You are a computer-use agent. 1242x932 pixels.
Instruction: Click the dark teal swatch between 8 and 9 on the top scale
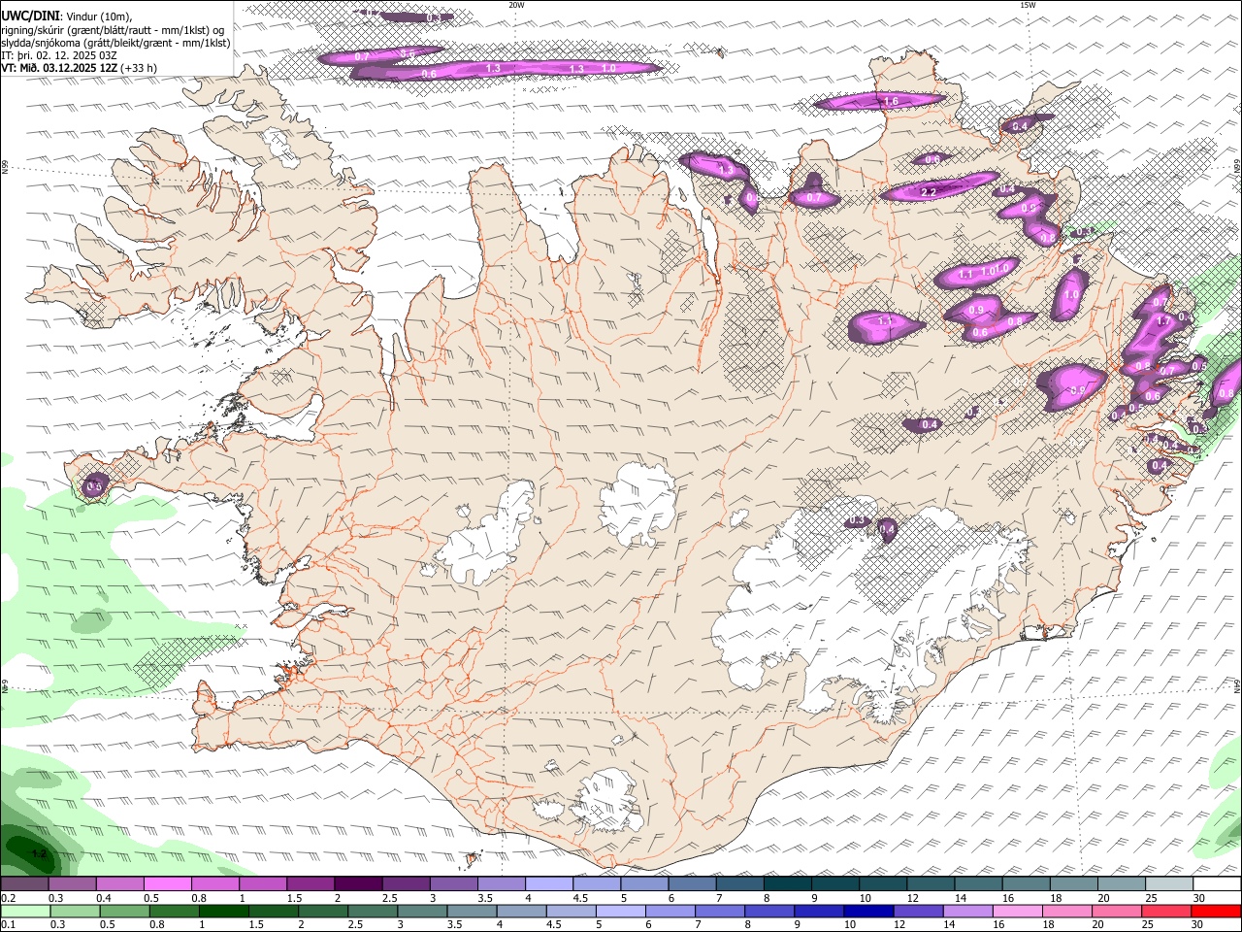[788, 884]
